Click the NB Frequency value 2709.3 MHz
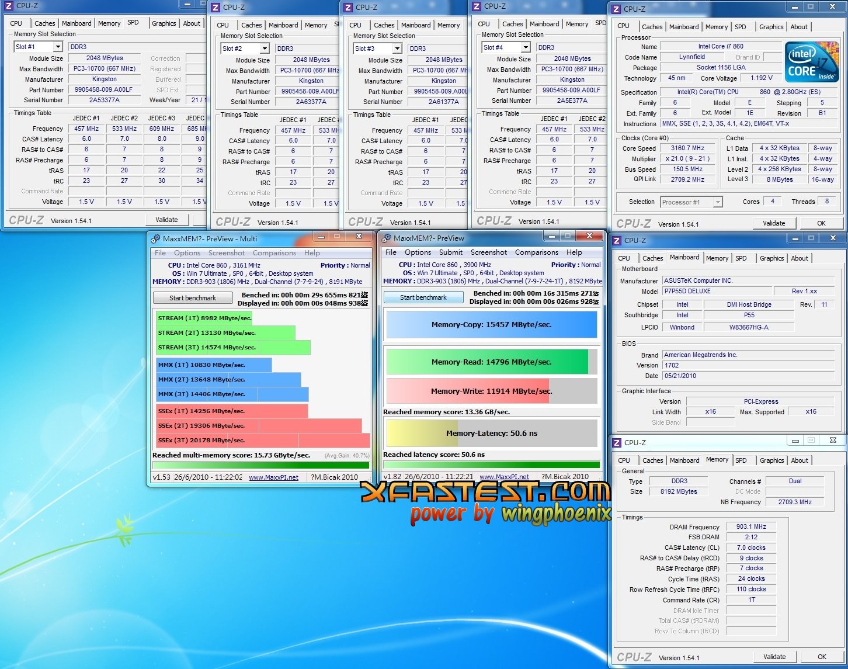848x669 pixels. [x=795, y=502]
